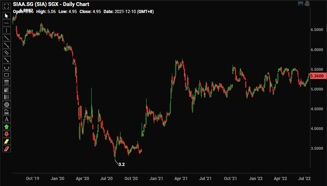The height and width of the screenshot is (186, 327).
Task: Choose the arc drawing tool
Action: click(x=6, y=67)
